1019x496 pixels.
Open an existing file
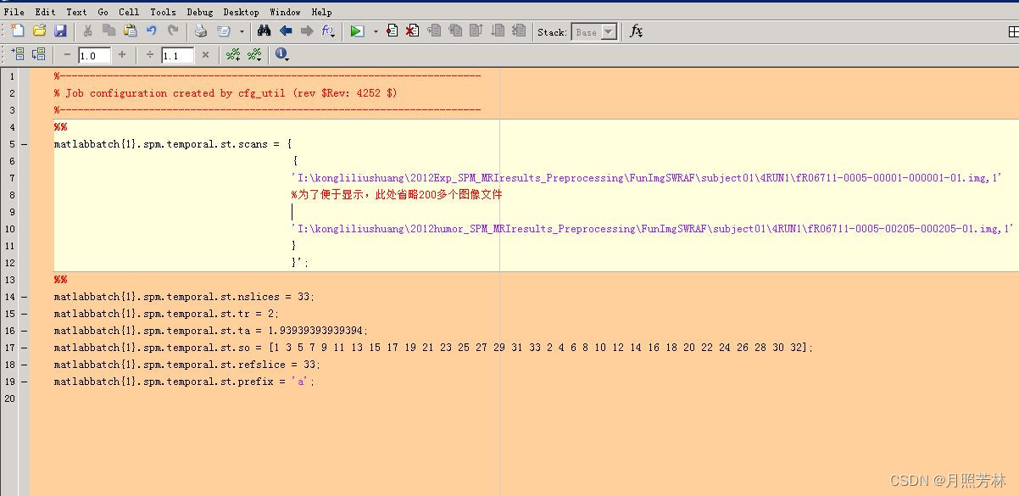39,31
